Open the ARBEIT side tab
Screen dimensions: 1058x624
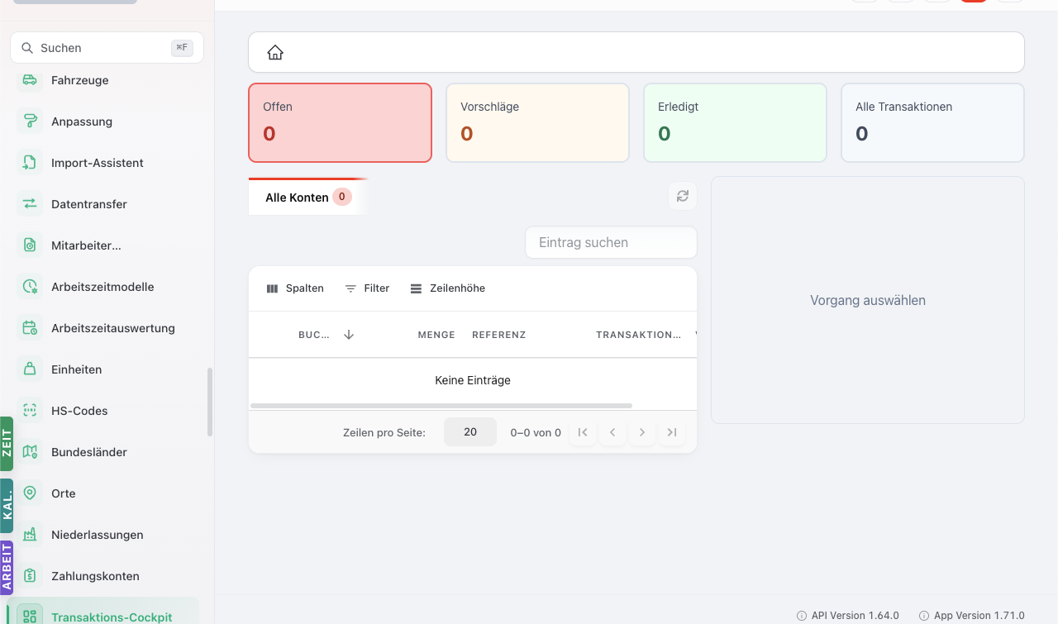[x=7, y=568]
